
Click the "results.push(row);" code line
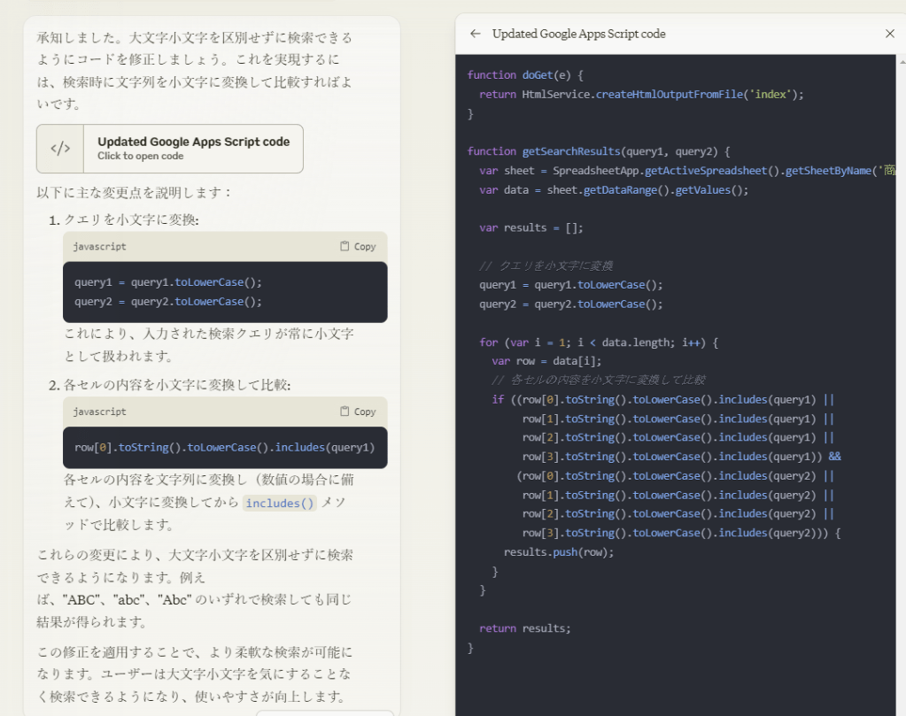click(x=558, y=552)
